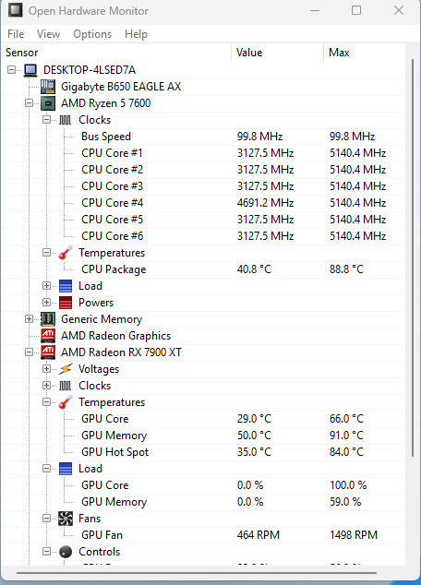Screen dimensions: 421x585
Task: Select the CPU Core #5 row
Action: point(203,220)
